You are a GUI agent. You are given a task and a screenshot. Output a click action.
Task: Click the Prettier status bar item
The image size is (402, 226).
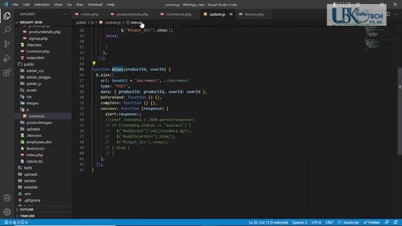coord(371,222)
